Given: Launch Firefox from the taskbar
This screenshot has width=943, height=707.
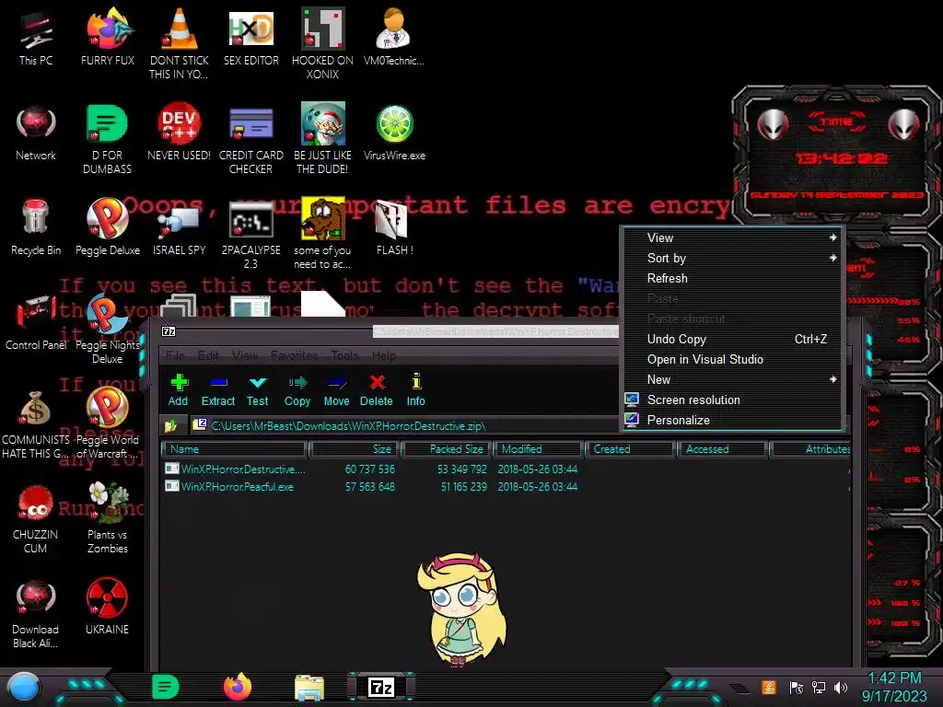Looking at the screenshot, I should click(x=238, y=687).
